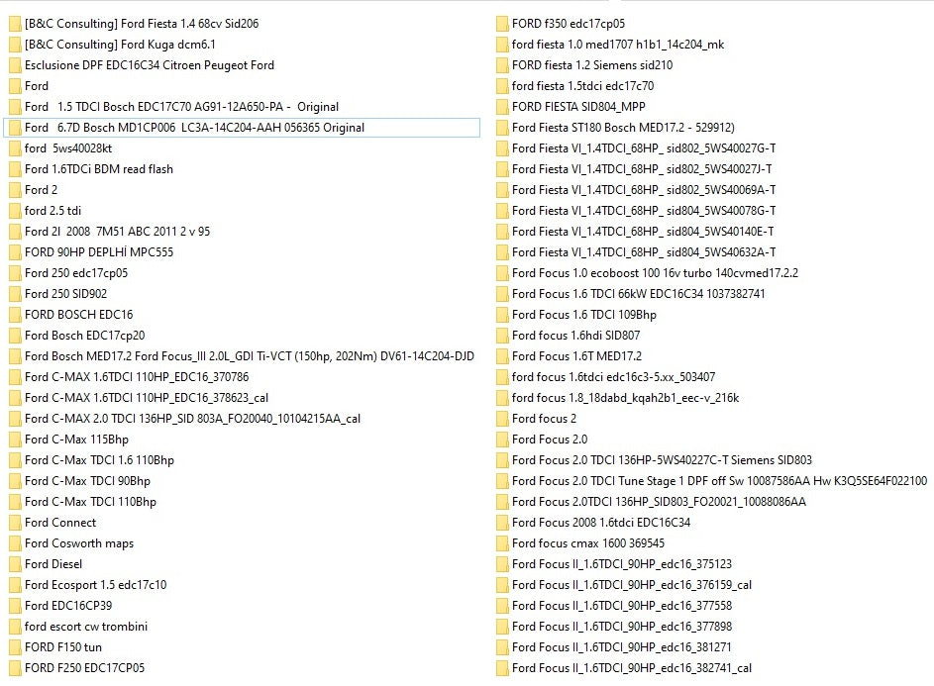The height and width of the screenshot is (686, 934).
Task: Click folder icon of FORD f350 edc17cp05
Action: [x=502, y=24]
